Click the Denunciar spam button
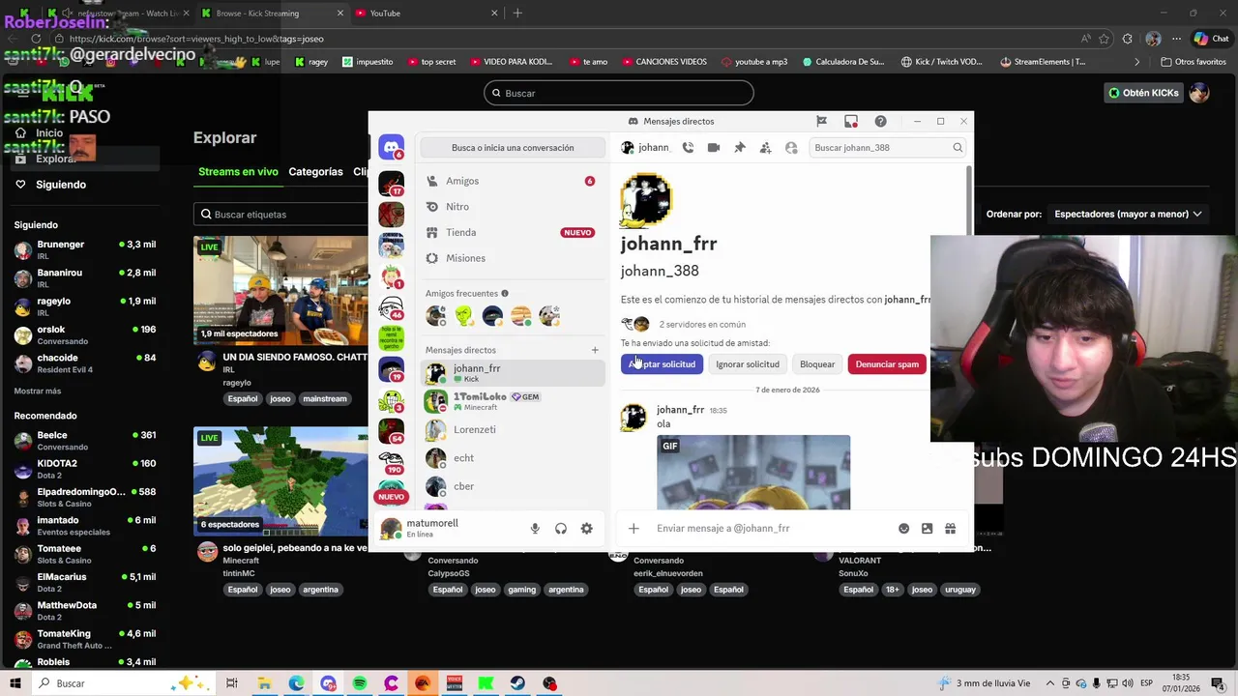Screen dimensions: 1238x696 click(x=887, y=364)
